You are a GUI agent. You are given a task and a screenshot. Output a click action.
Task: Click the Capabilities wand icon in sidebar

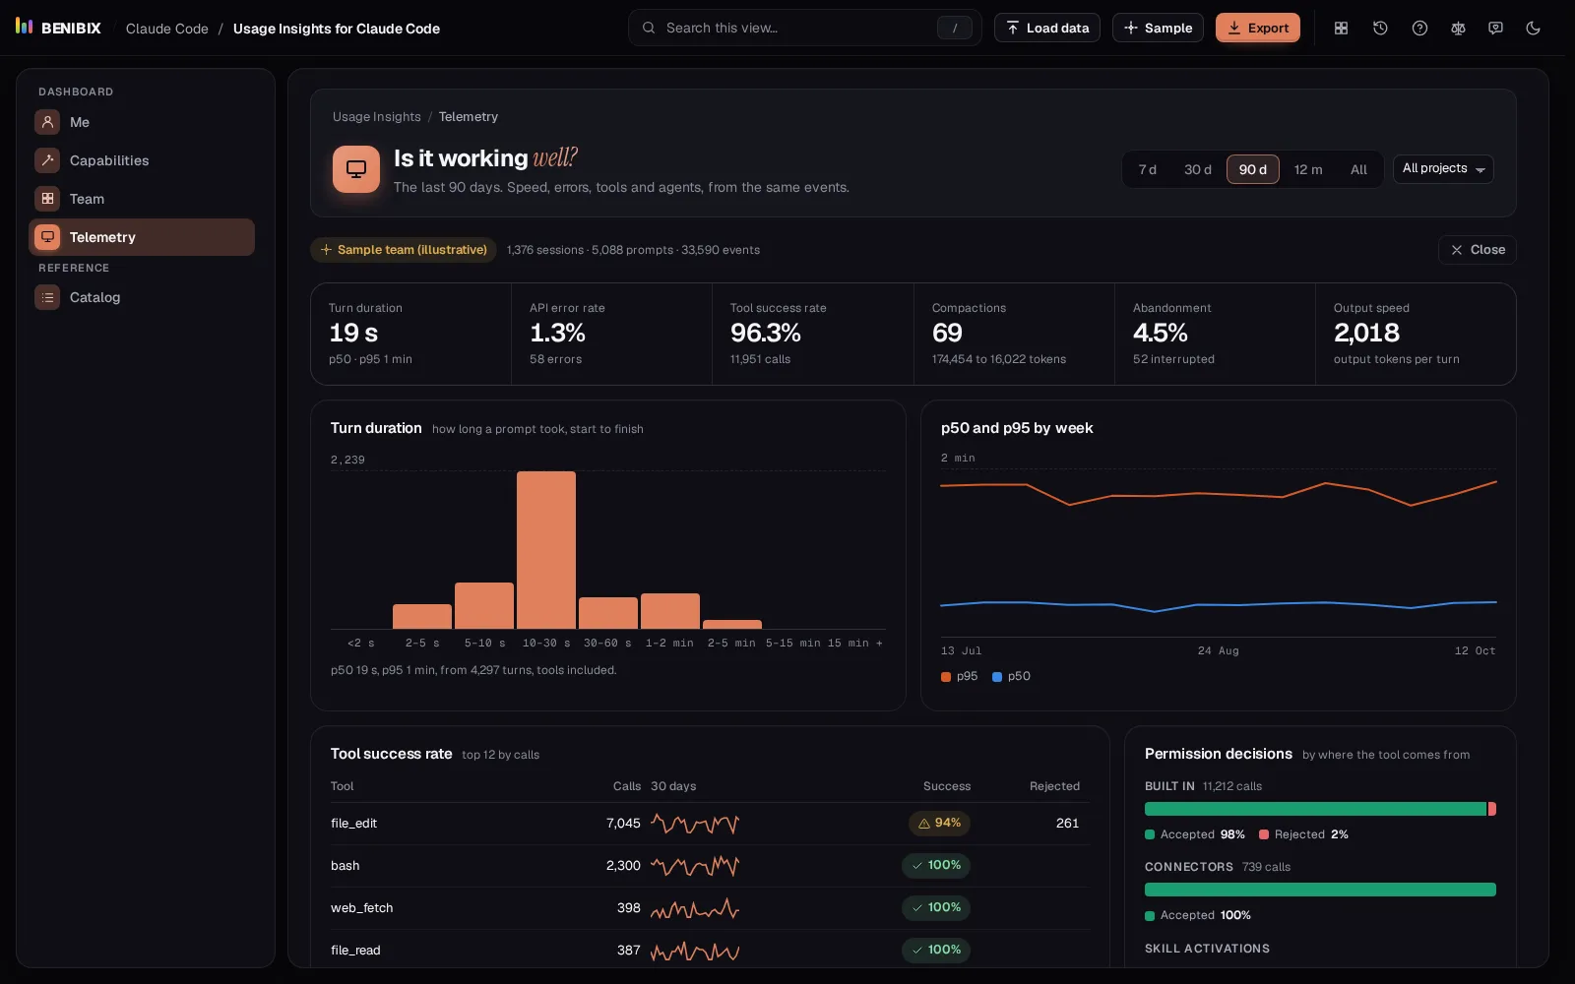click(47, 160)
